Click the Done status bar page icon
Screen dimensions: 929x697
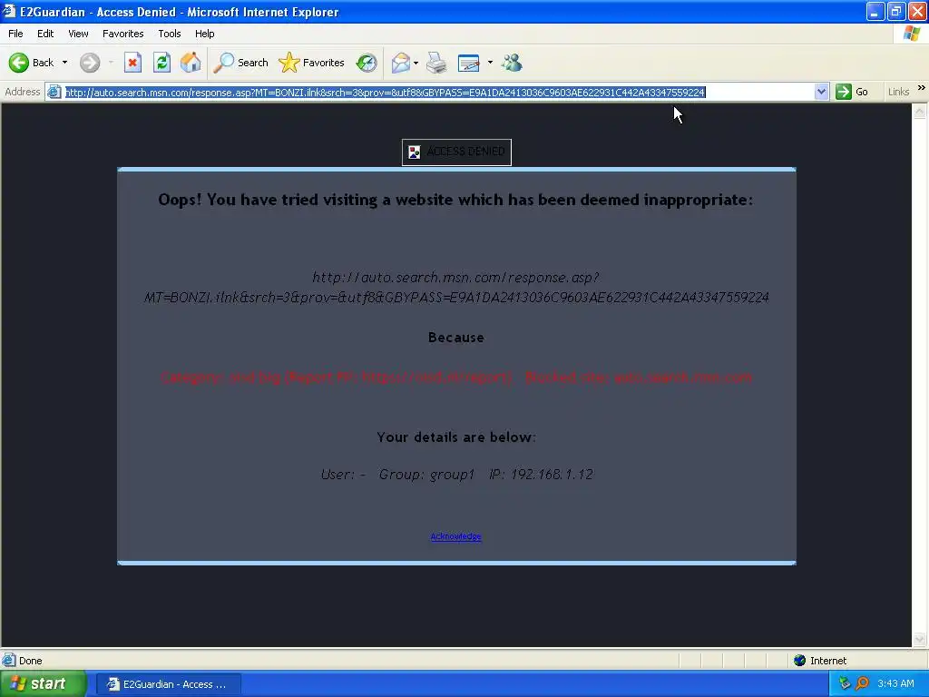pos(9,661)
